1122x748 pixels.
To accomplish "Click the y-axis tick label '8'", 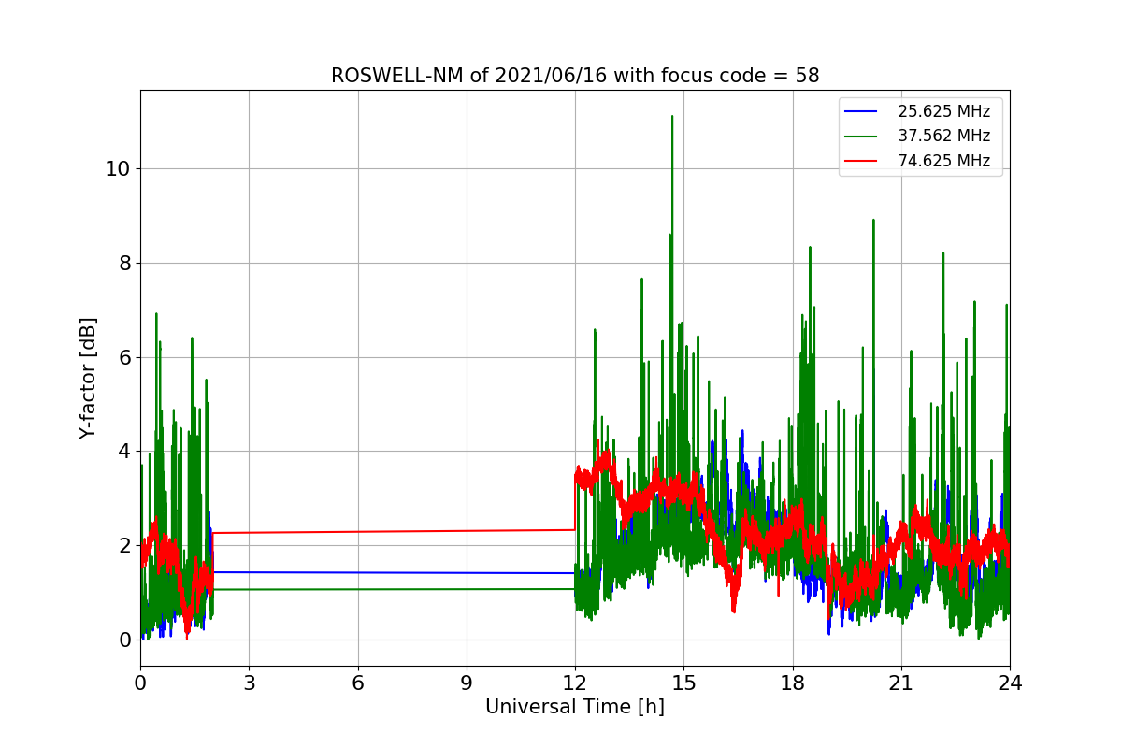I will tap(125, 264).
